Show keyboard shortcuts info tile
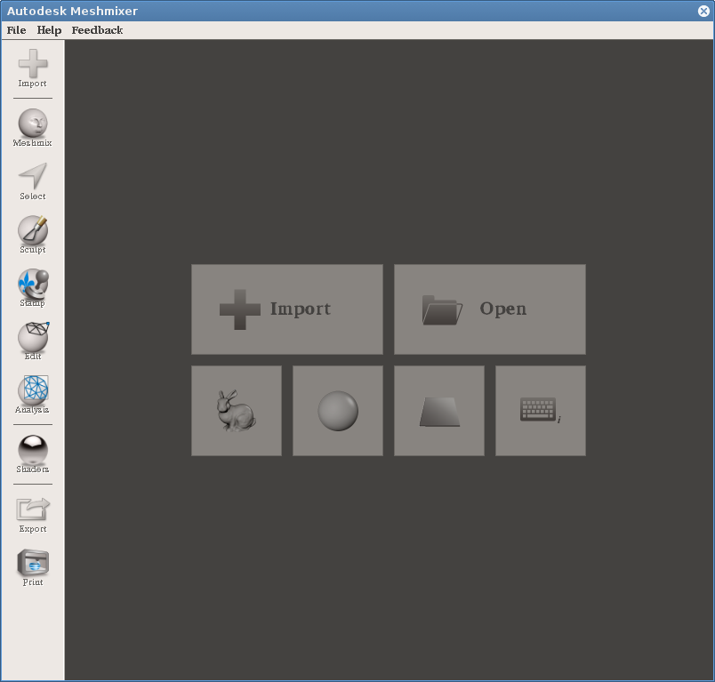The height and width of the screenshot is (682, 715). pyautogui.click(x=541, y=410)
